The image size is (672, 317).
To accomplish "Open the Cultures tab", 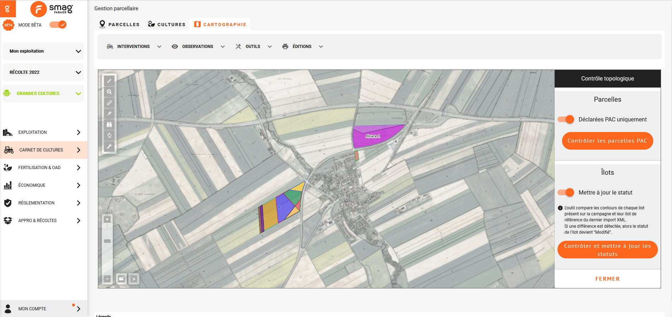I will (x=166, y=24).
